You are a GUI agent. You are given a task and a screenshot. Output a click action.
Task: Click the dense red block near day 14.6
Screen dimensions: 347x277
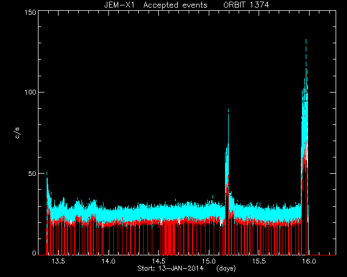click(x=169, y=238)
